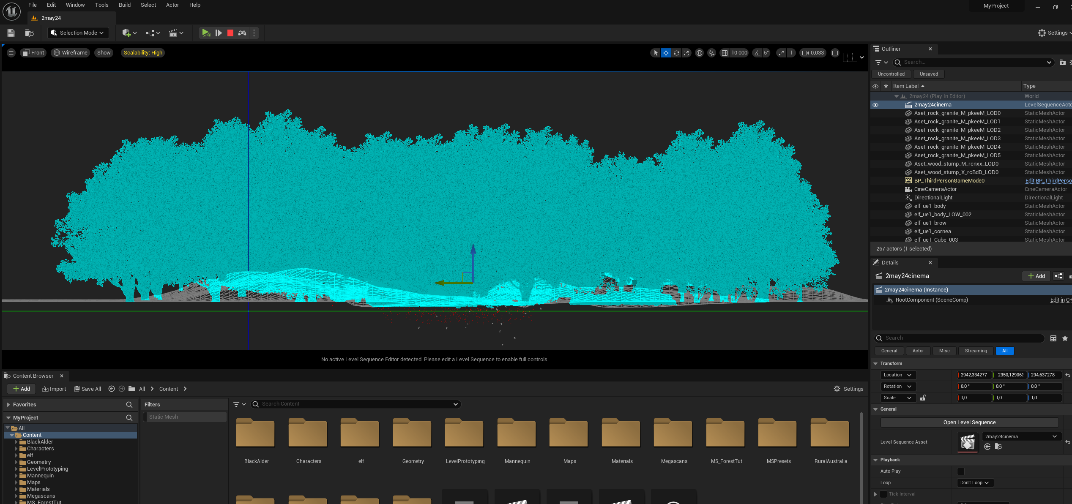Open the Selection Mode dropdown
1072x504 pixels.
(x=78, y=33)
